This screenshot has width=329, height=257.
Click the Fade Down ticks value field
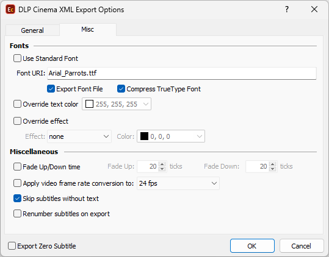tap(258, 167)
